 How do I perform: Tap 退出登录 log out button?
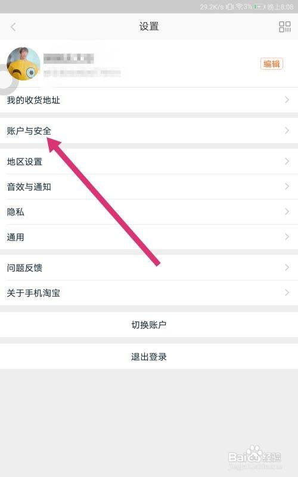[149, 357]
